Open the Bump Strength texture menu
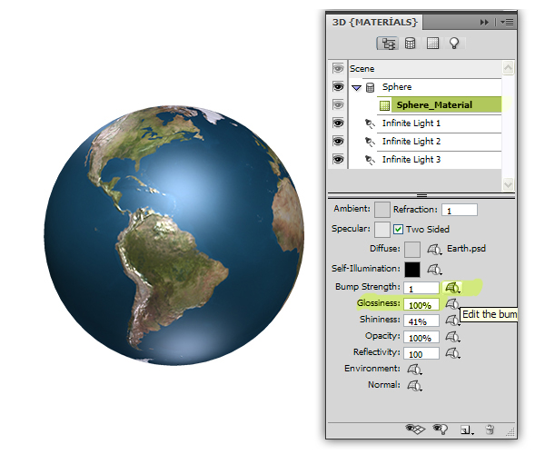The width and height of the screenshot is (545, 454). 452,288
